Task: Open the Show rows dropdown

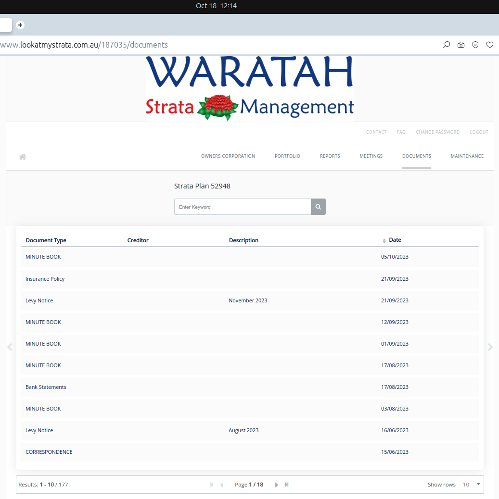Action: pos(472,485)
